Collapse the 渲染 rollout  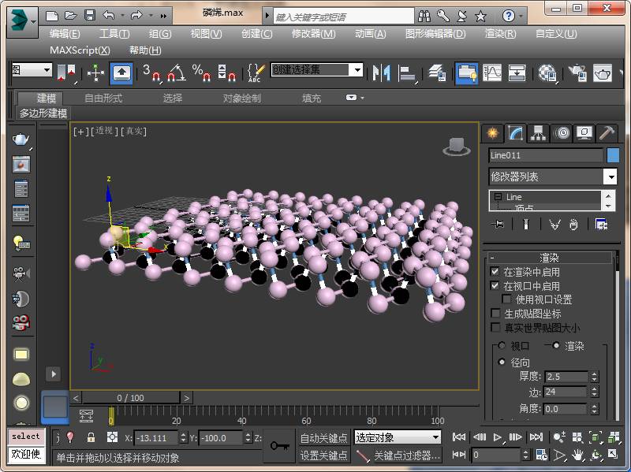549,258
